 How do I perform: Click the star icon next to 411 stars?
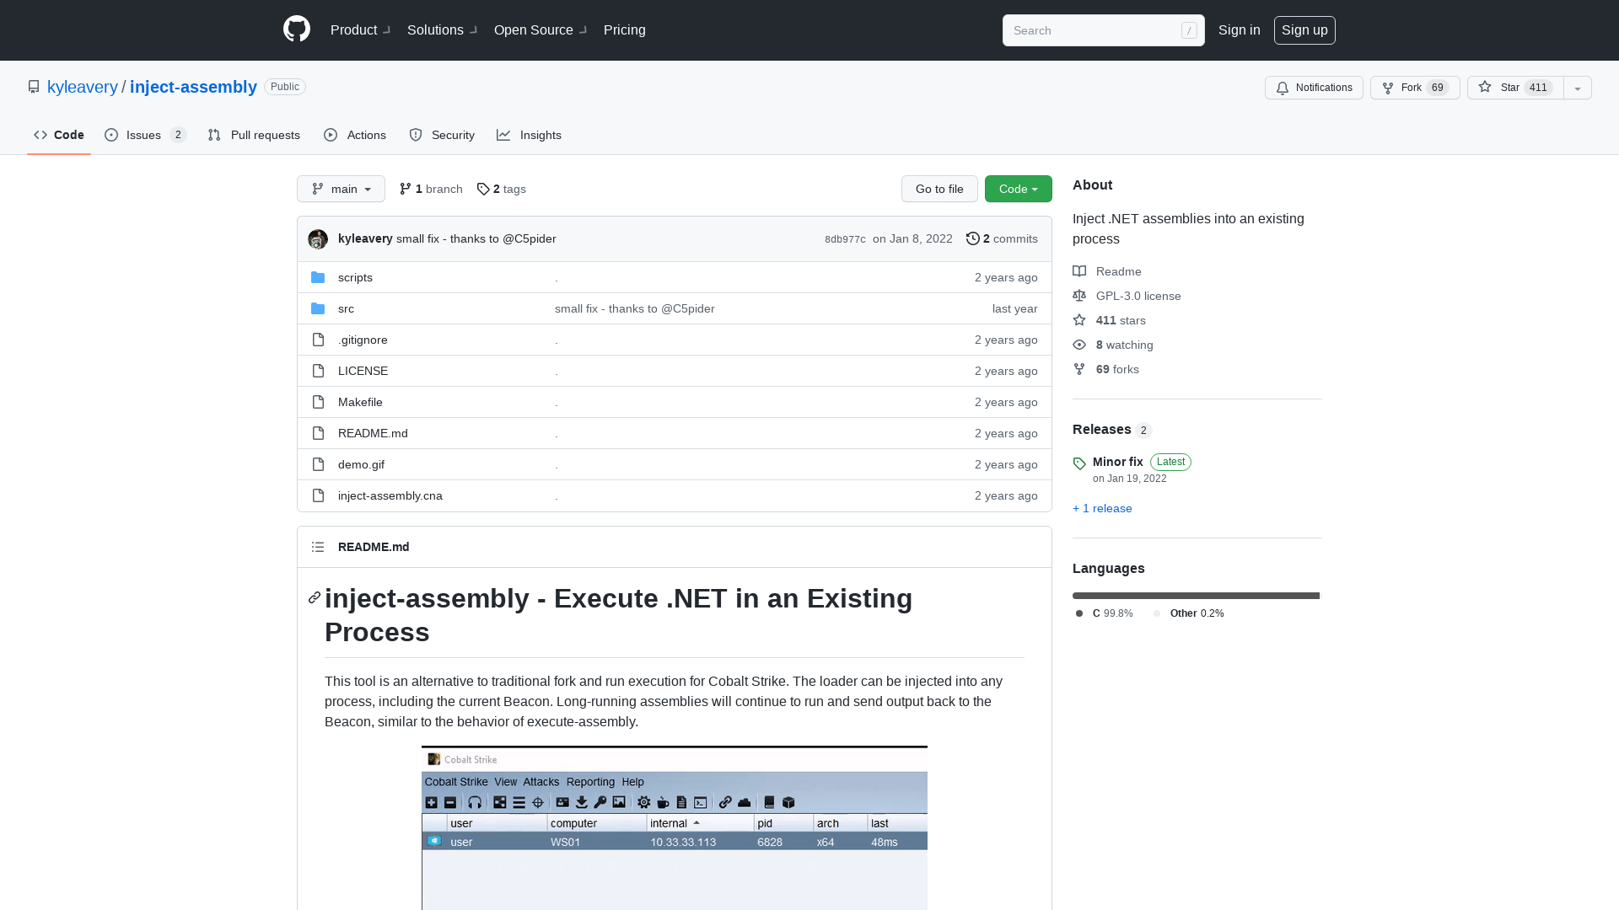pyautogui.click(x=1079, y=320)
